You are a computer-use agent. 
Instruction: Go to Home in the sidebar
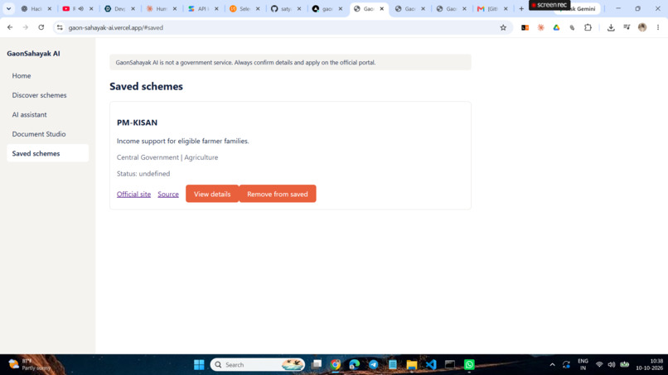[47, 76]
